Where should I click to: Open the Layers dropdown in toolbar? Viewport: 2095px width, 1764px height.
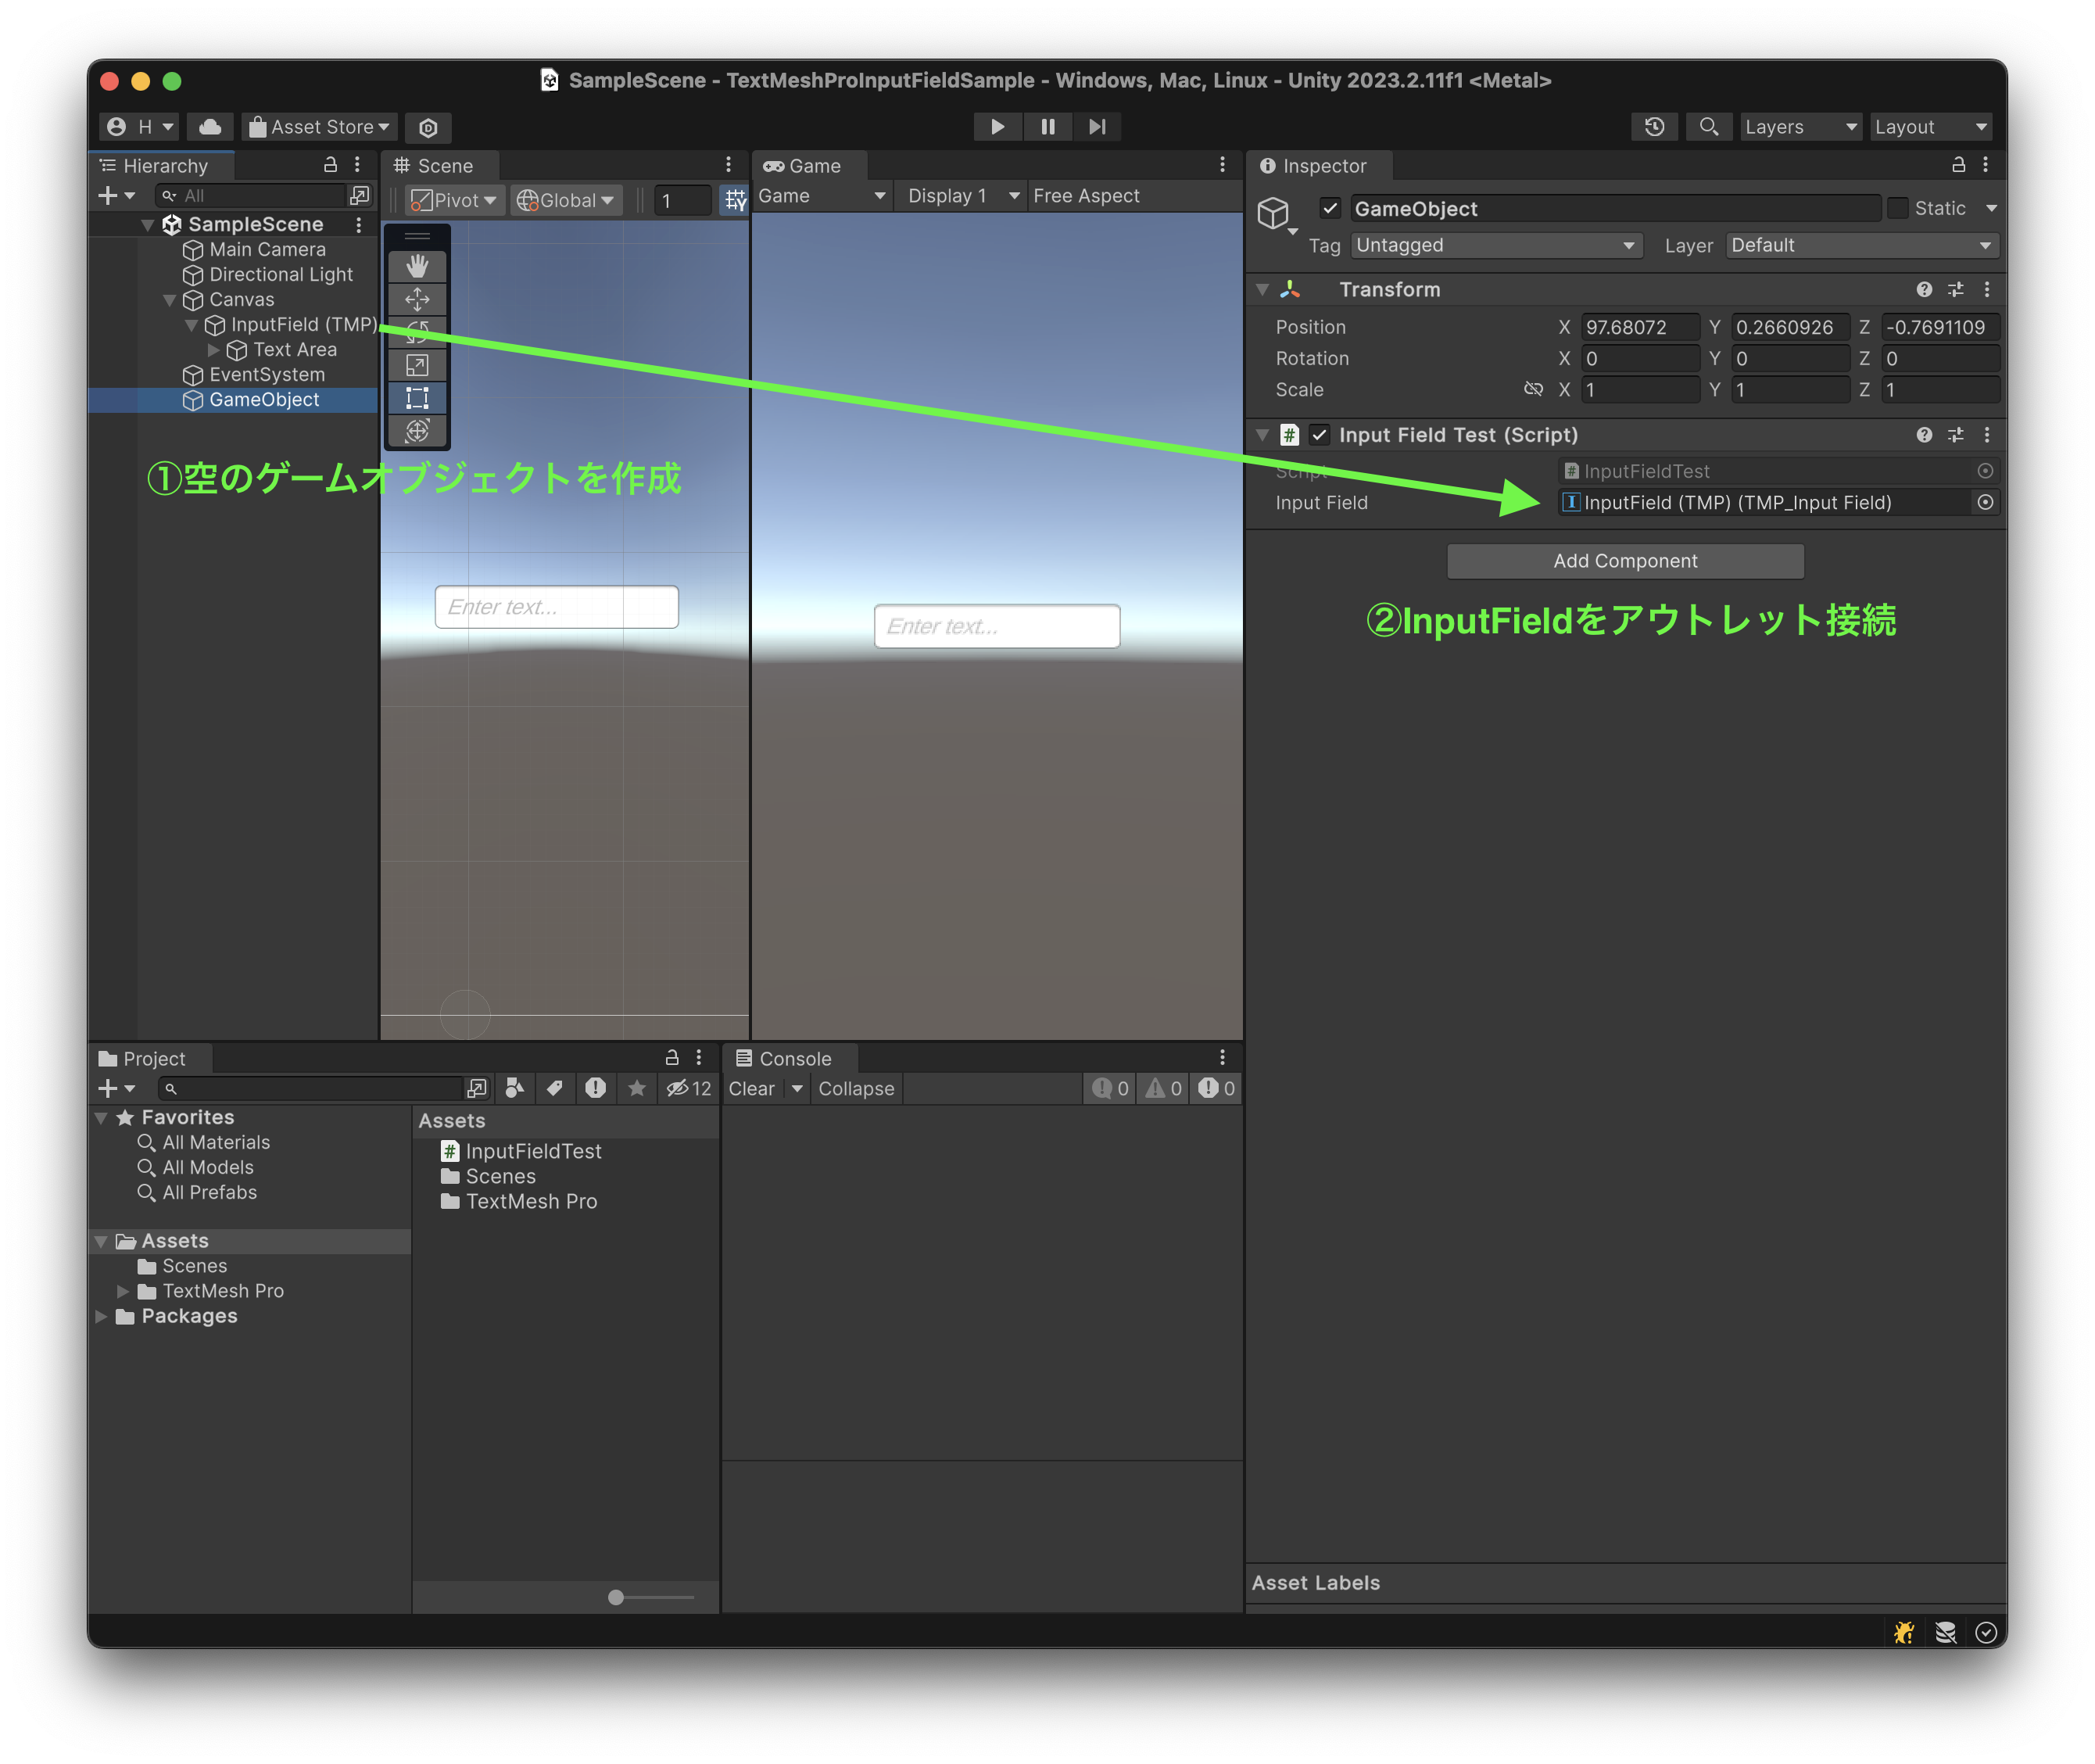tap(1800, 127)
